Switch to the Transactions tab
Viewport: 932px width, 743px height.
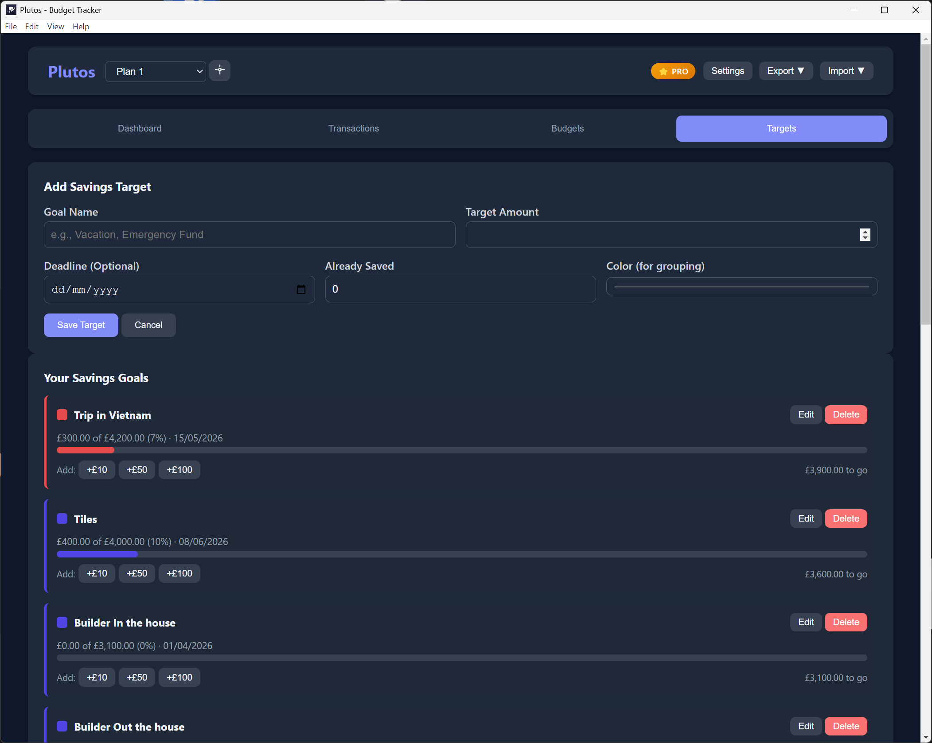tap(353, 128)
